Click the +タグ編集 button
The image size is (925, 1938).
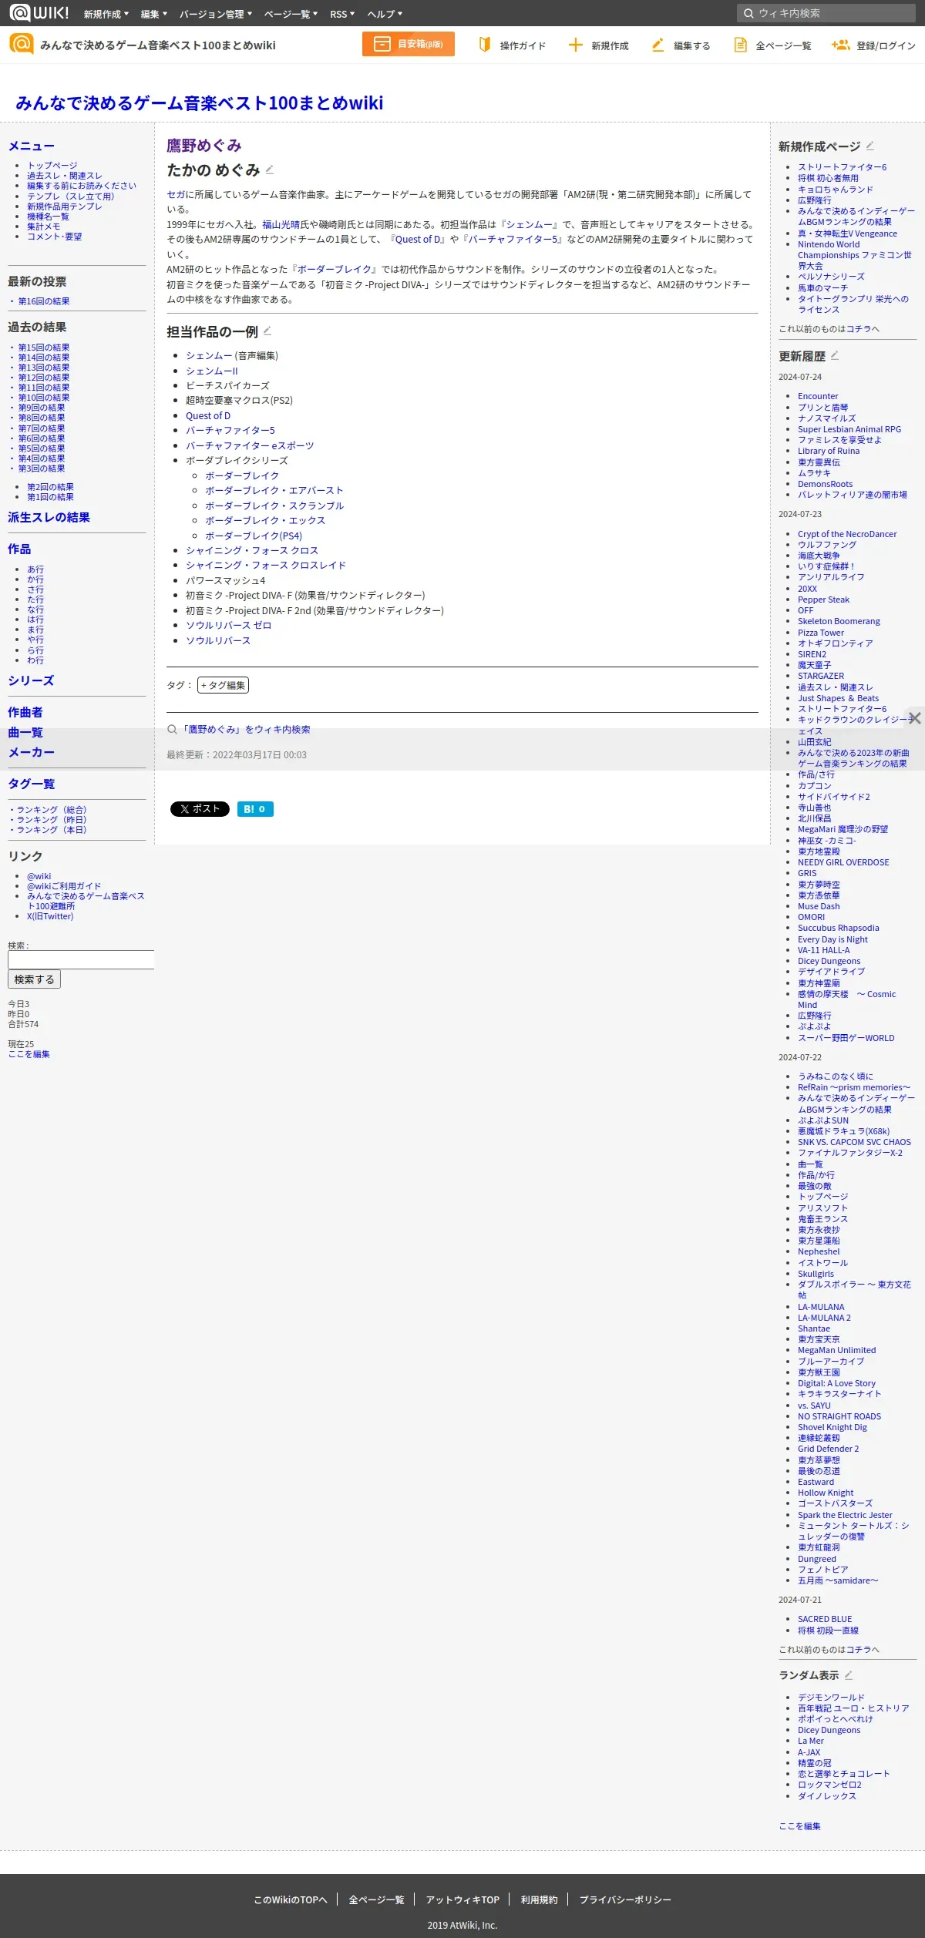click(223, 685)
